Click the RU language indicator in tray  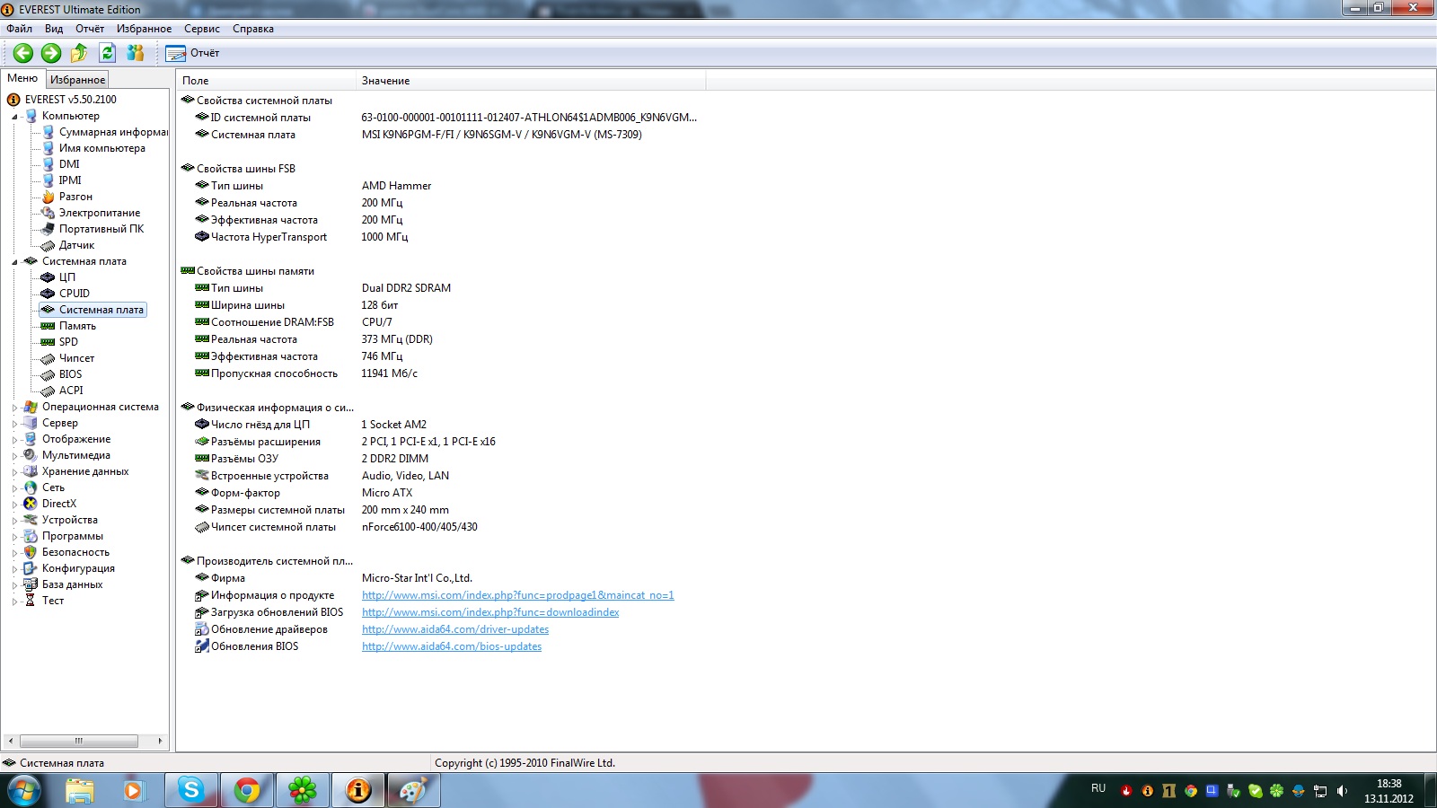[x=1098, y=788]
